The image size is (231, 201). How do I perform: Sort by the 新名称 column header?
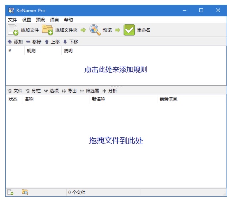pyautogui.click(x=123, y=99)
